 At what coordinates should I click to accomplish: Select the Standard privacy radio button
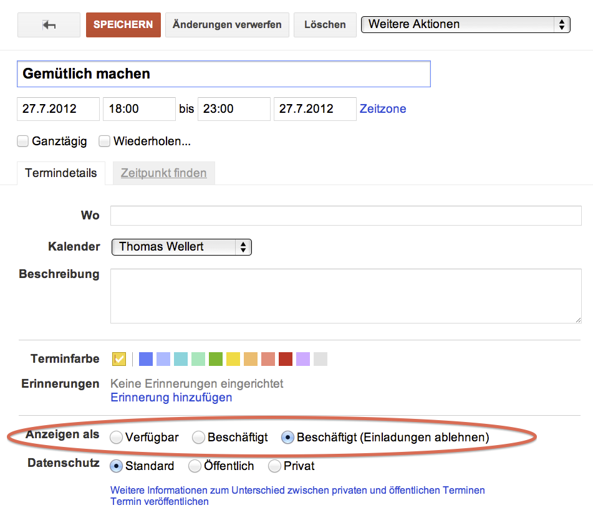[x=116, y=466]
